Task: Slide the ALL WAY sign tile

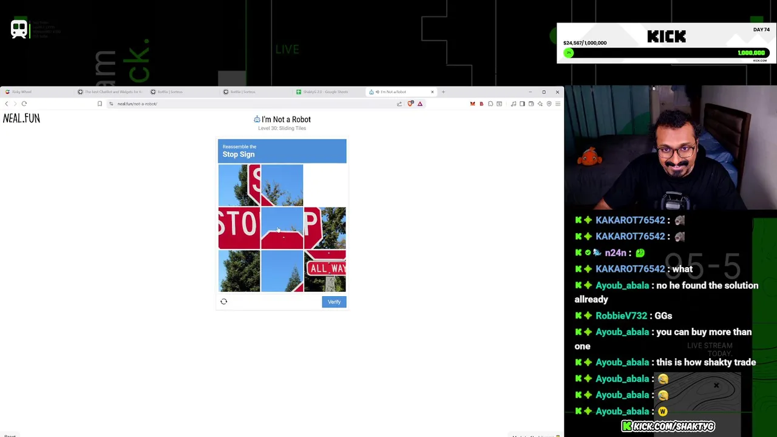Action: (x=325, y=271)
